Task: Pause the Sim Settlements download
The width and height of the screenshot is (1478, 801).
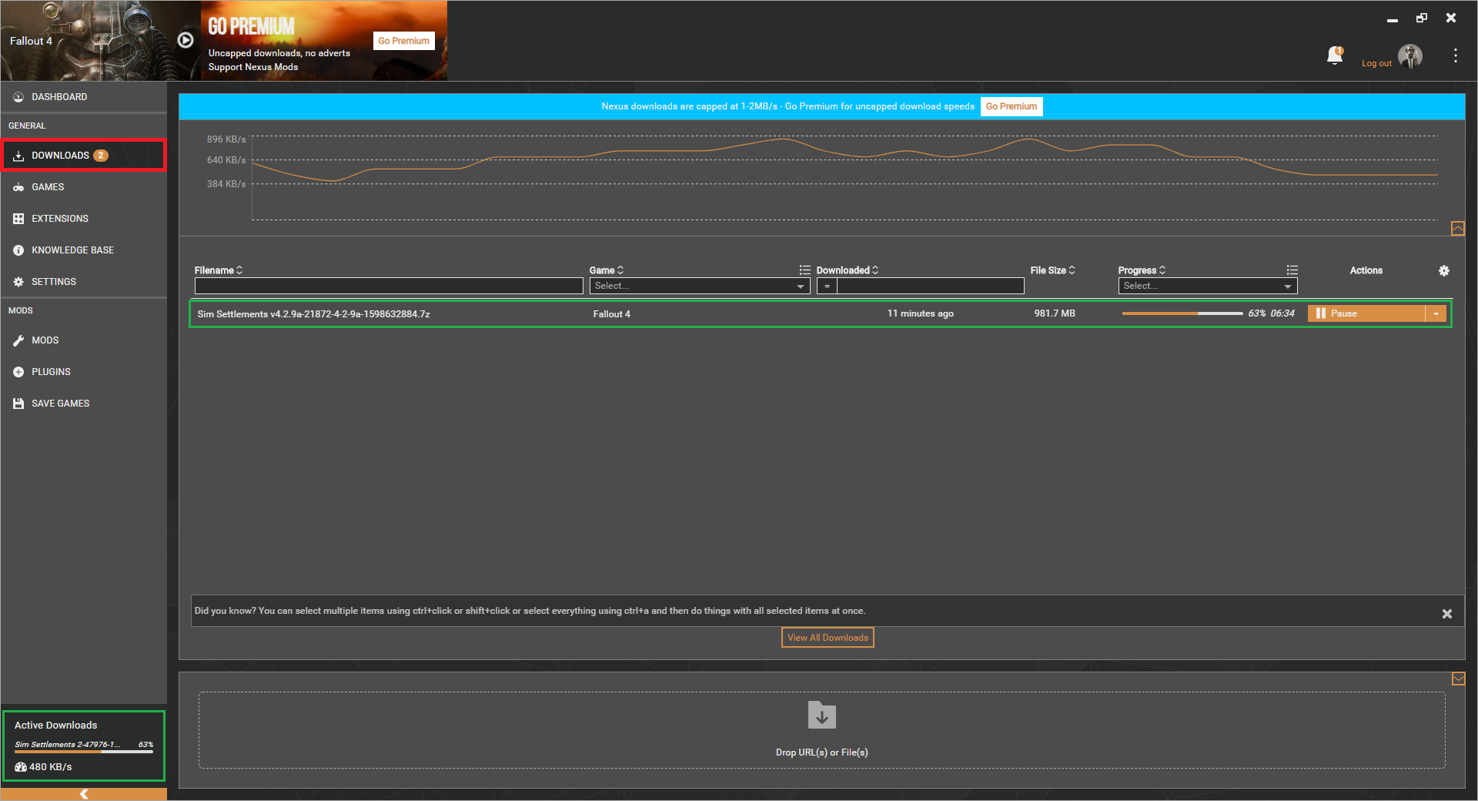Action: pos(1366,313)
